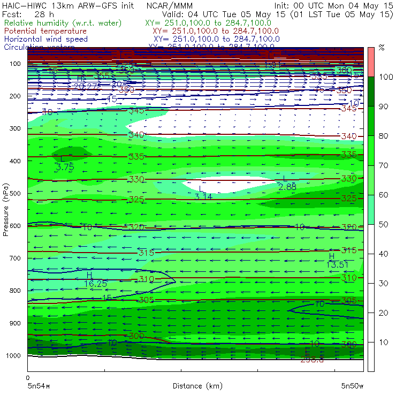Click the pink above-100% colorbar segment
Image resolution: width=396 pixels, height=396 pixels.
371,62
